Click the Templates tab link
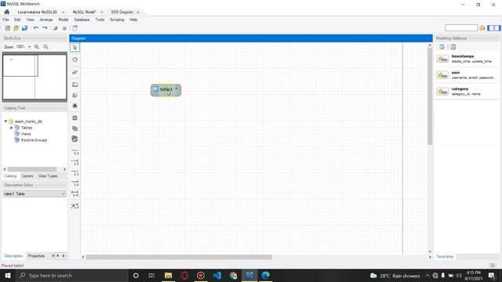Image resolution: width=502 pixels, height=282 pixels. point(445,256)
